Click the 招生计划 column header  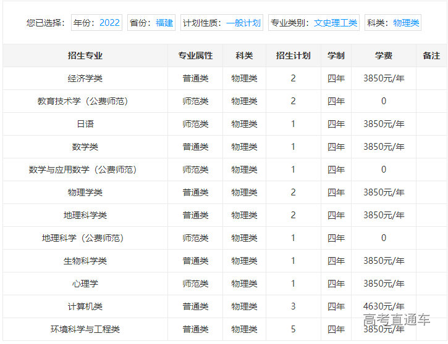(293, 55)
